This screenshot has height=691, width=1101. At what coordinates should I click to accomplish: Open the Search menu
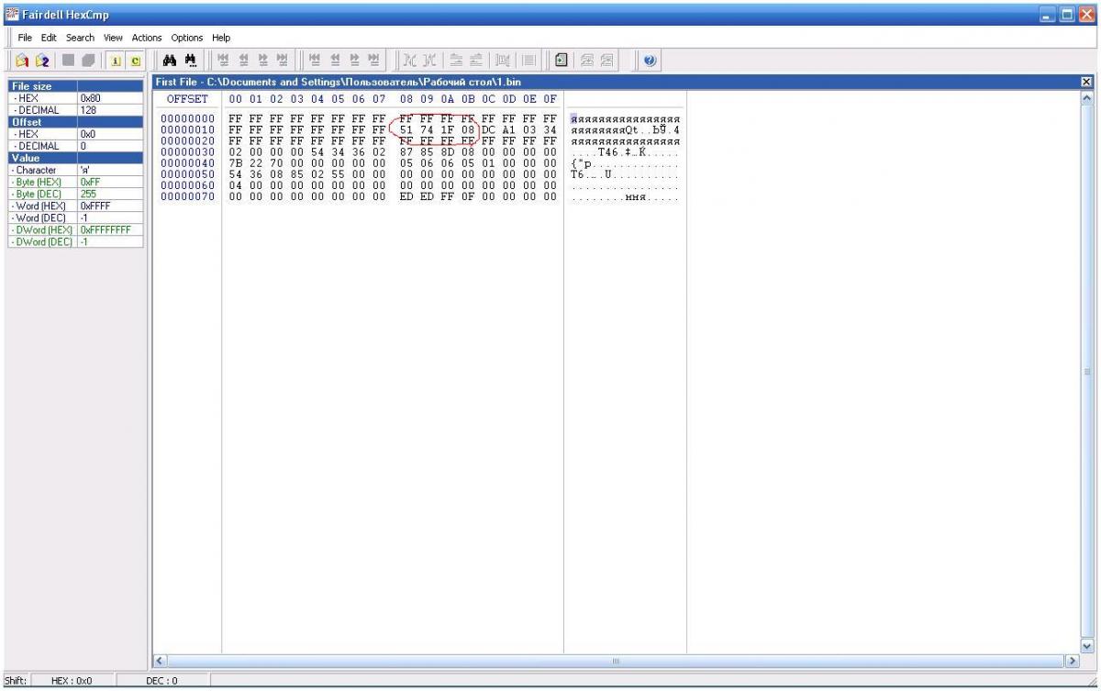coord(80,38)
